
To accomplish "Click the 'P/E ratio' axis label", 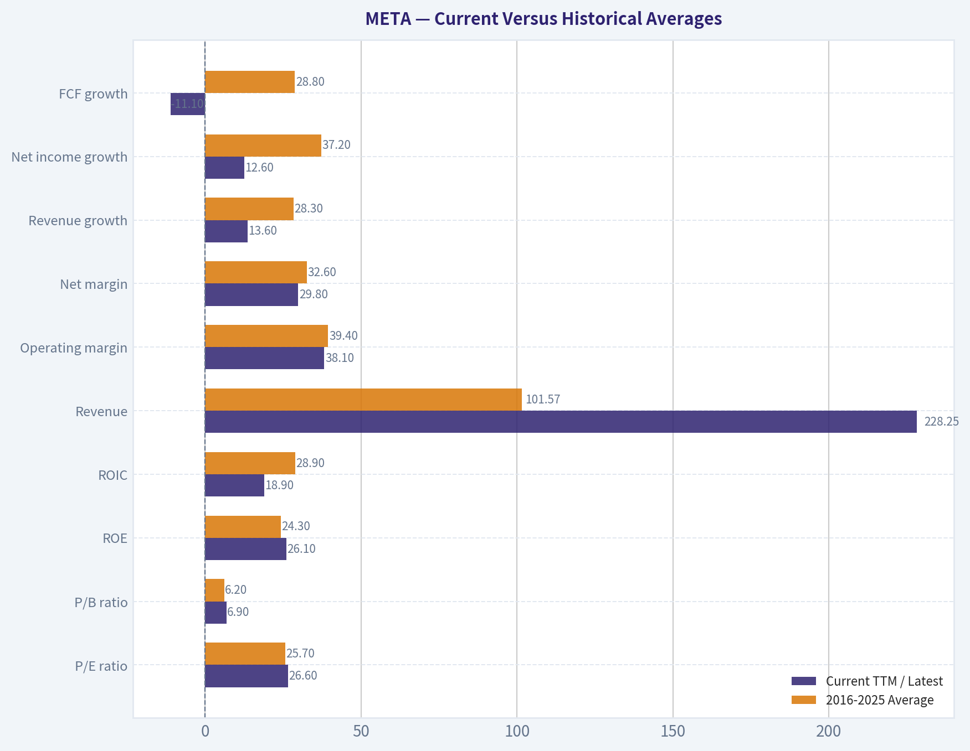I will coord(101,666).
